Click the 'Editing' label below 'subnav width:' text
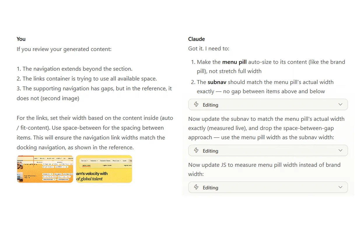 pyautogui.click(x=210, y=151)
